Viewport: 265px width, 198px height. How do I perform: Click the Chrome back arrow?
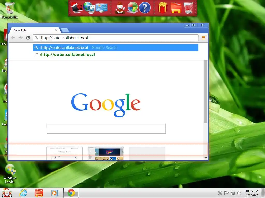(x=13, y=38)
